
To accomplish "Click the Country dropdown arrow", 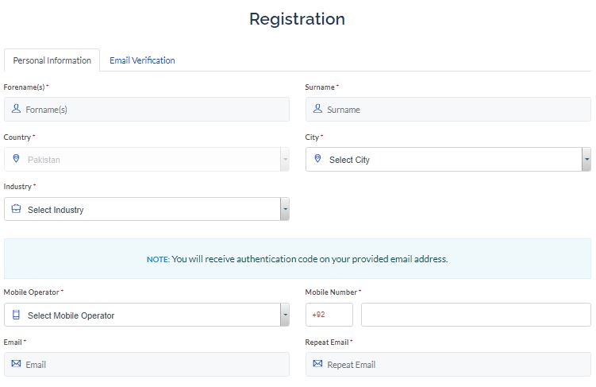I will click(285, 159).
